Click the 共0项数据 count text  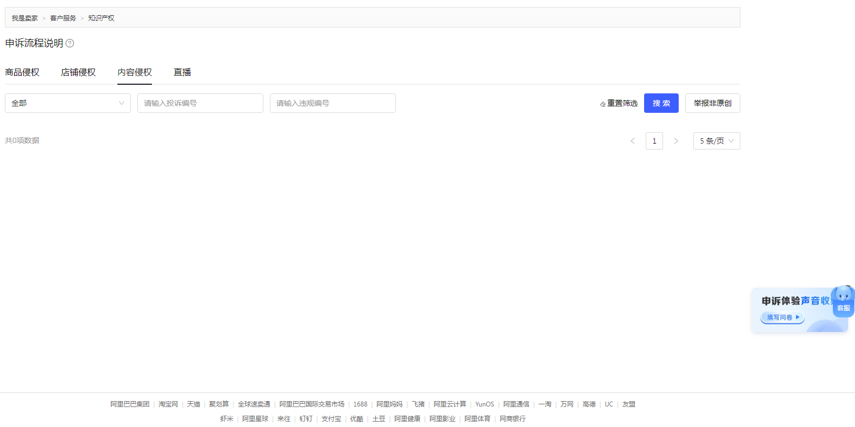pyautogui.click(x=22, y=140)
